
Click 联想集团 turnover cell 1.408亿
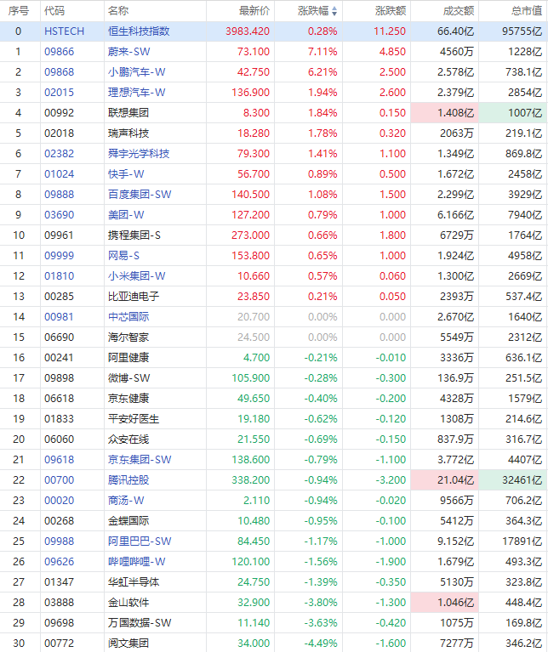pyautogui.click(x=445, y=113)
